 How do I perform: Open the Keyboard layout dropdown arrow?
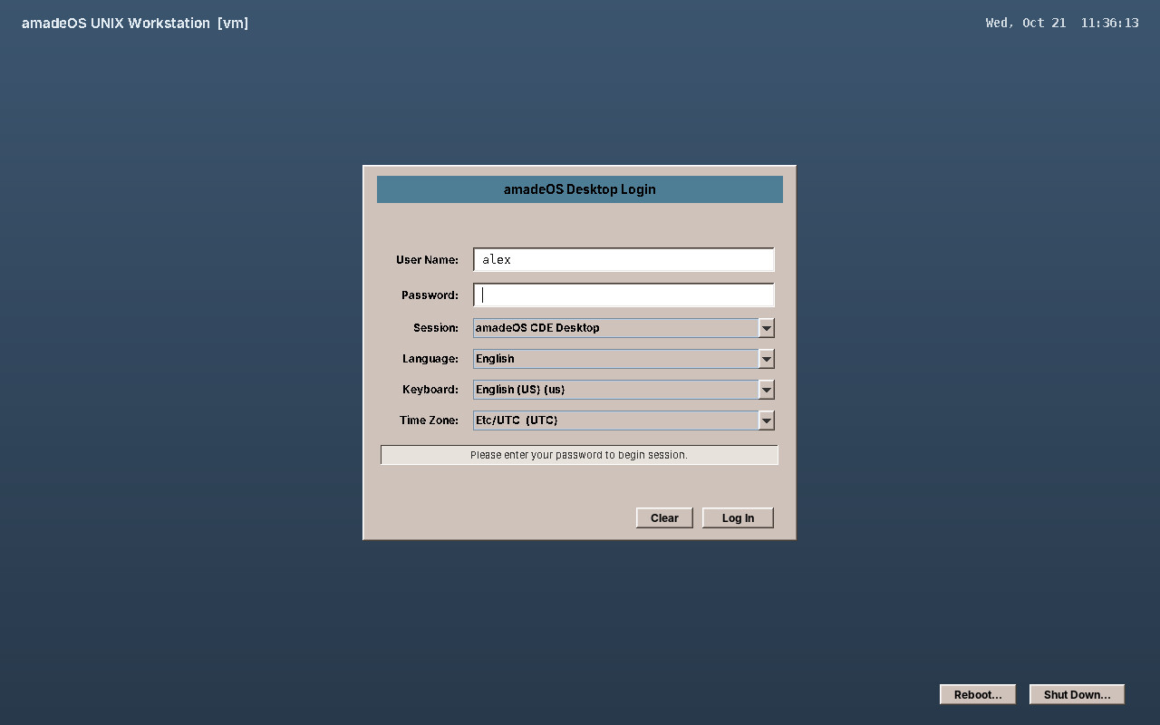click(x=767, y=390)
